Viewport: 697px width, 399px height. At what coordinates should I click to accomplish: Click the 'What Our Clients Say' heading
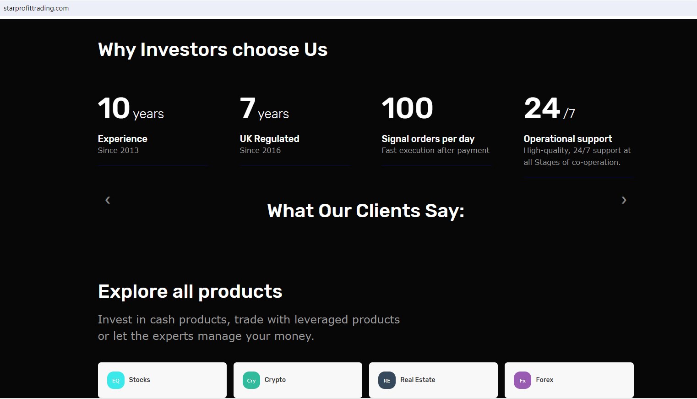pyautogui.click(x=365, y=211)
